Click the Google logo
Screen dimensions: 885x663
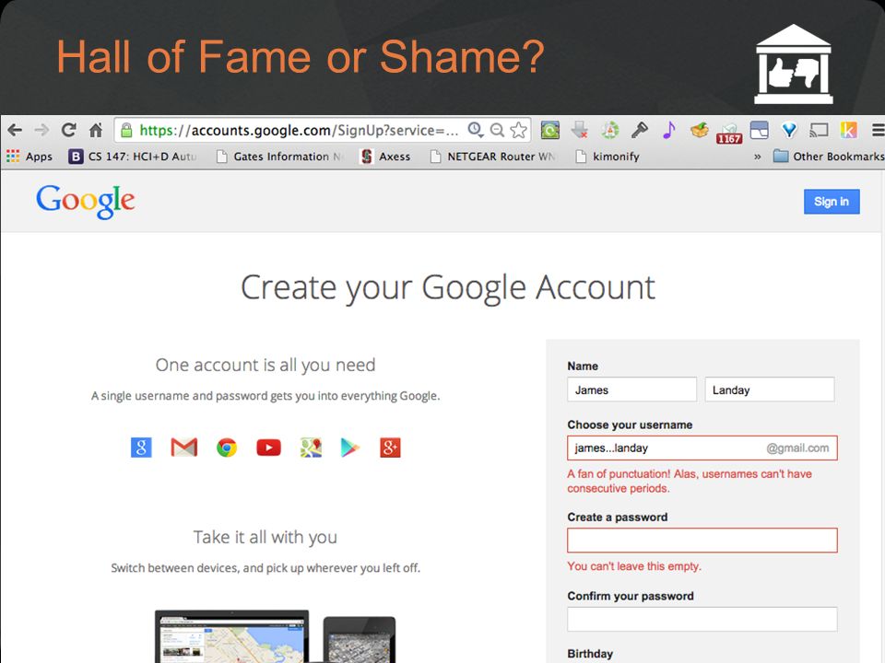(x=85, y=202)
